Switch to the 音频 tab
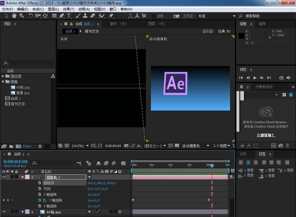The width and height of the screenshot is (296, 217). pyautogui.click(x=262, y=24)
